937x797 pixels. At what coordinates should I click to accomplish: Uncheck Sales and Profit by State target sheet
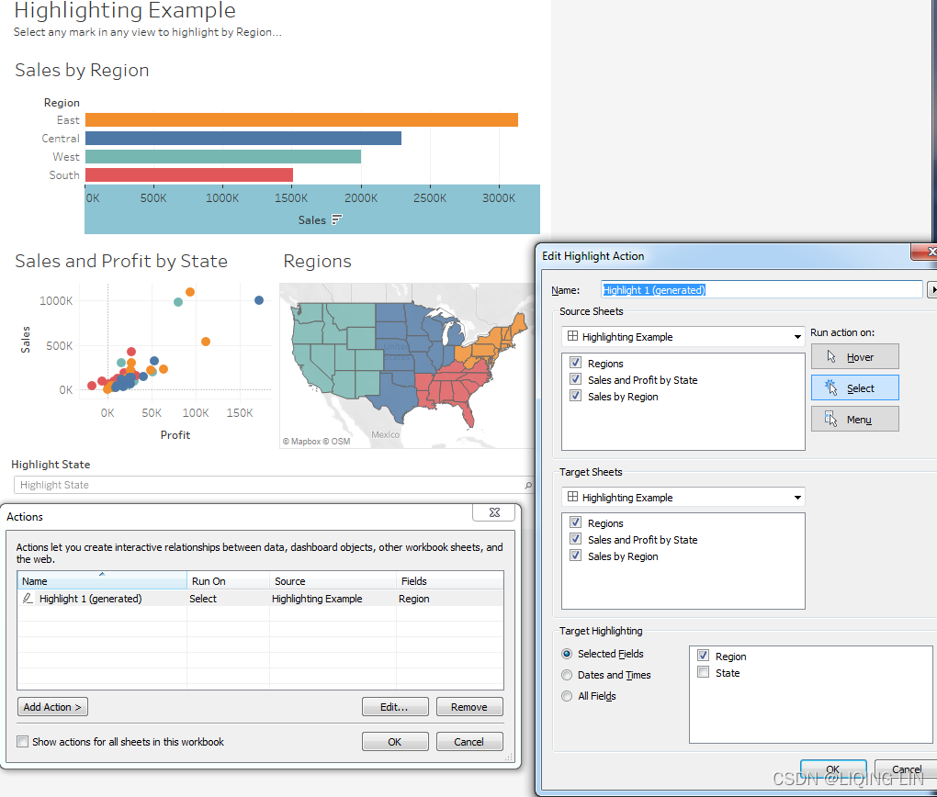(575, 540)
